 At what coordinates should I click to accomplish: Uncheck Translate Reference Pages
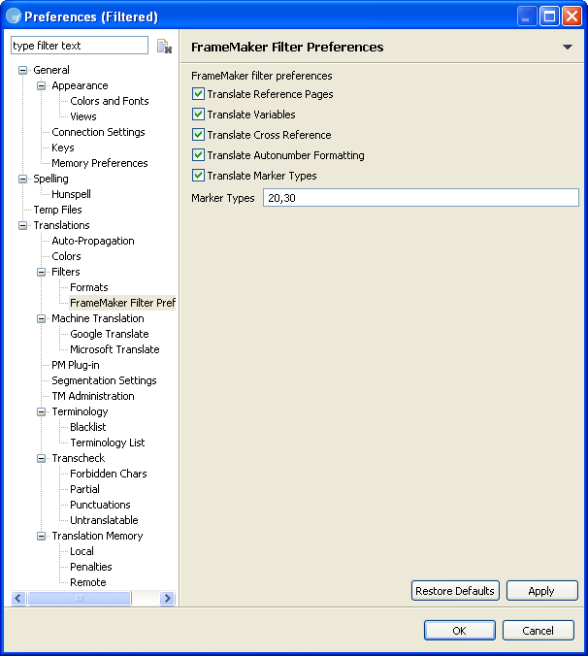pyautogui.click(x=198, y=94)
